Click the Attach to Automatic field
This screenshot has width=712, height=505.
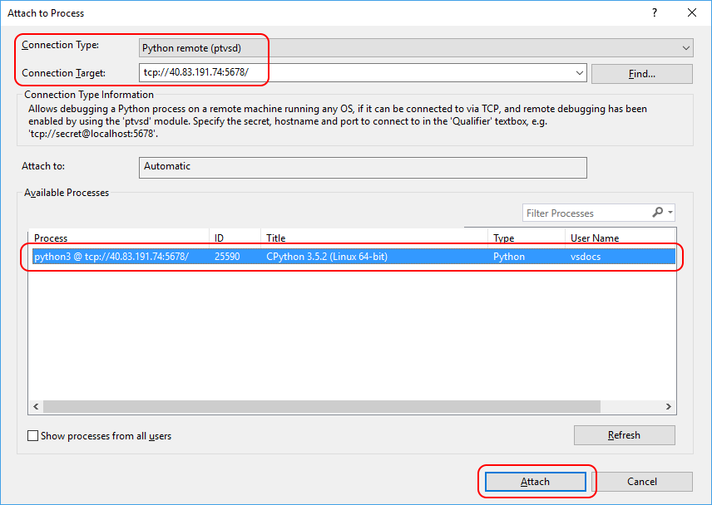363,167
